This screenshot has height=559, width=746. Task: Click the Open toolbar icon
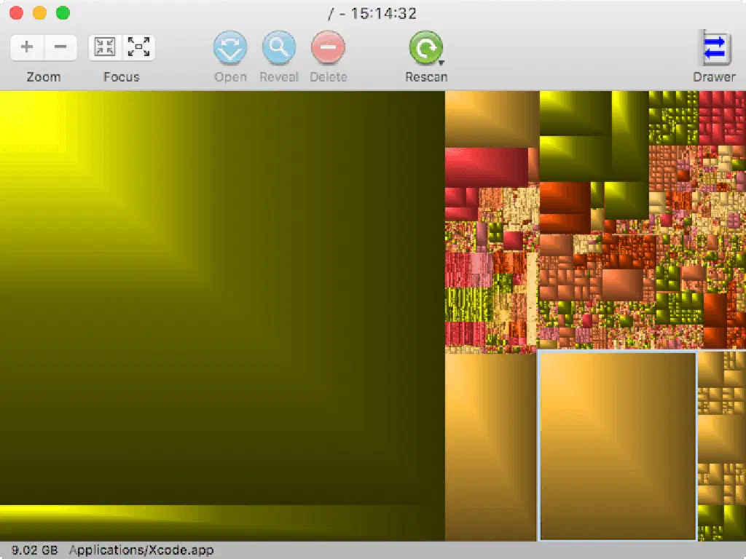[230, 47]
